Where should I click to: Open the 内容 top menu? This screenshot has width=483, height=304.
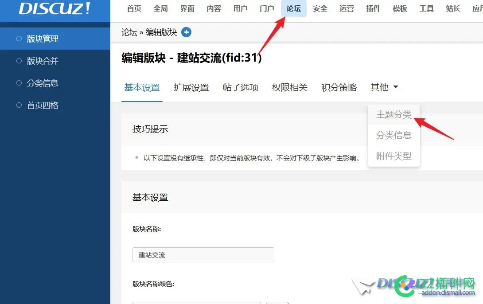[x=214, y=8]
